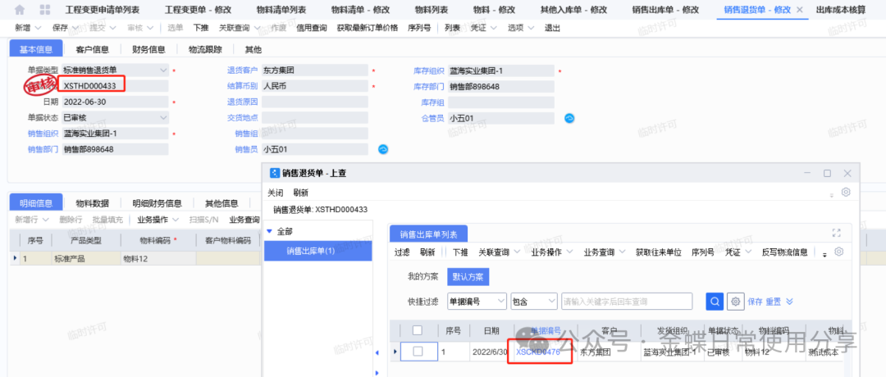Click the blue icon next to 销售员 field
This screenshot has height=377, width=886.
pos(382,149)
